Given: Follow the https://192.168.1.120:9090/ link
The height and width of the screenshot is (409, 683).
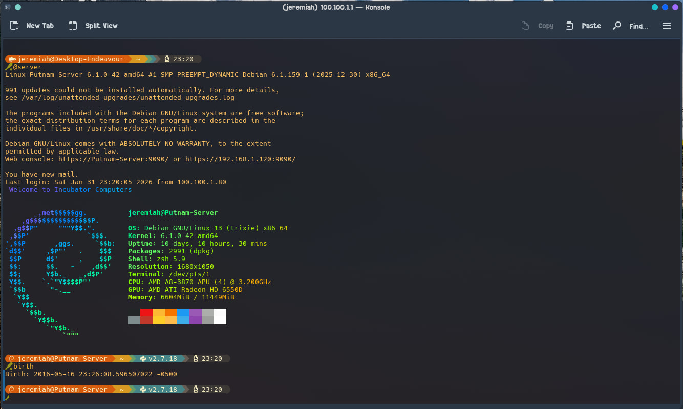Looking at the screenshot, I should click(x=240, y=159).
